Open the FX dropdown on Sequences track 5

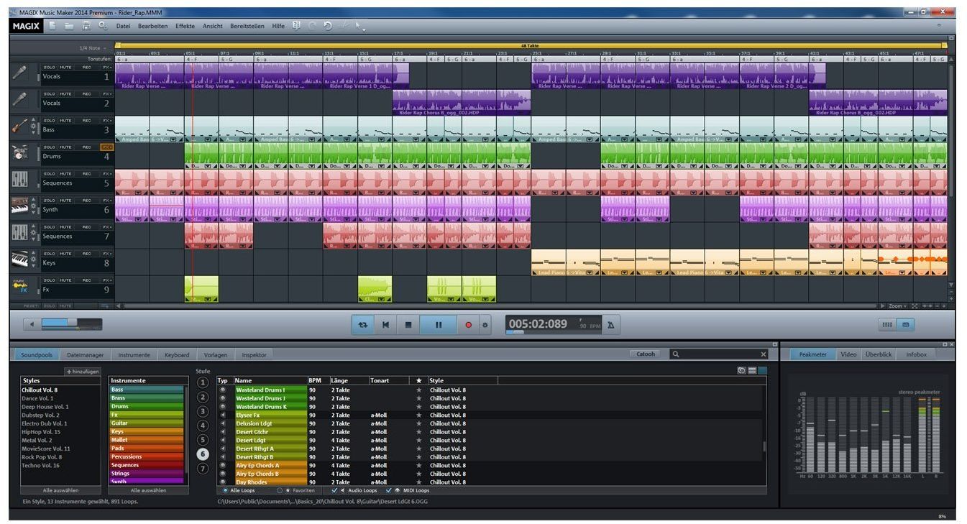coord(107,173)
